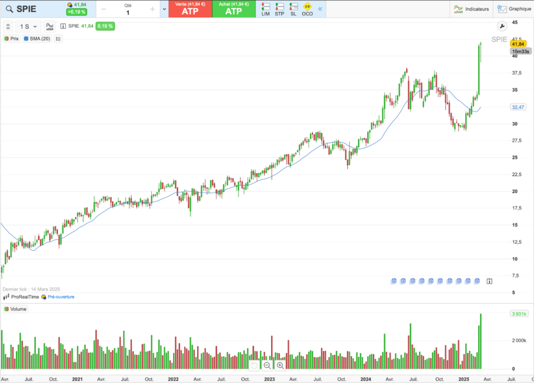The height and width of the screenshot is (383, 534).
Task: Click the zoom out magnifier icon
Action: coord(268,366)
